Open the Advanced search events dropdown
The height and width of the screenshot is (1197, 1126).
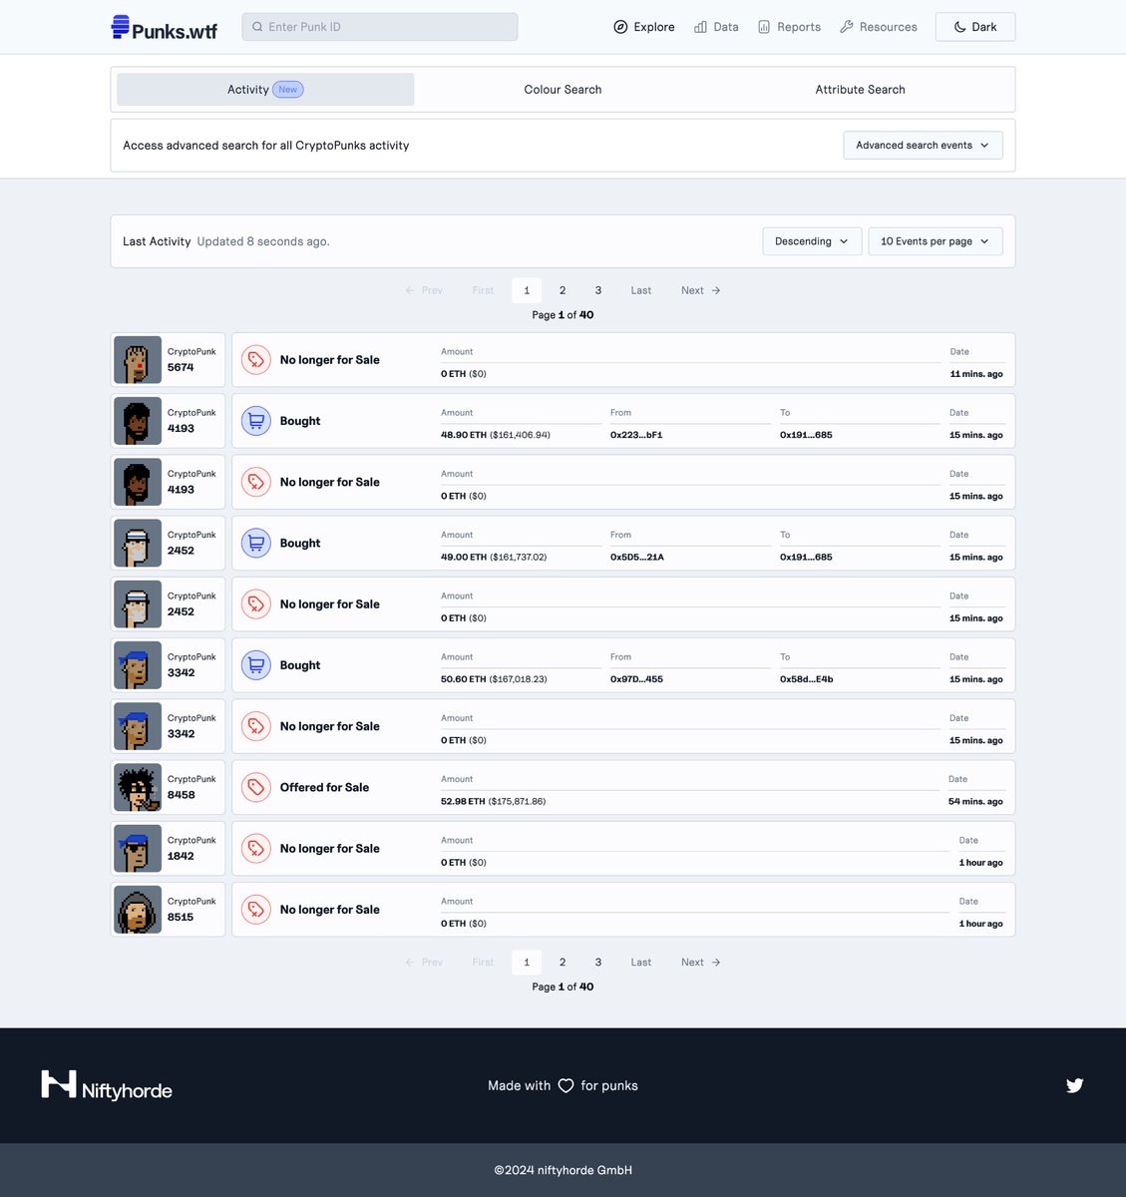[923, 145]
